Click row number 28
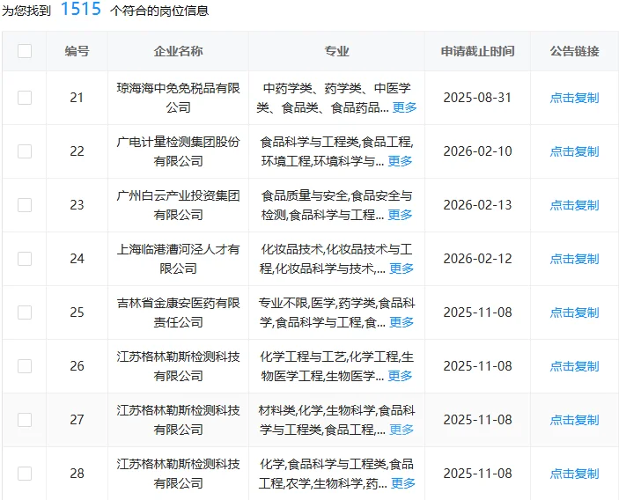Image resolution: width=619 pixels, height=500 pixels. (77, 474)
